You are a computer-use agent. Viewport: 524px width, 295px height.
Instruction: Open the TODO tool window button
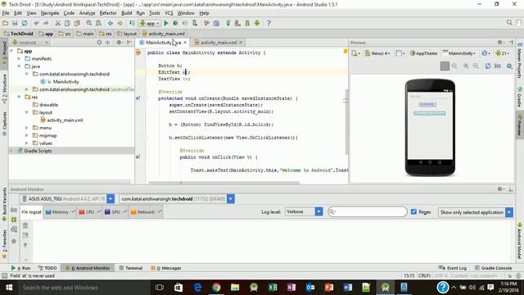47,268
